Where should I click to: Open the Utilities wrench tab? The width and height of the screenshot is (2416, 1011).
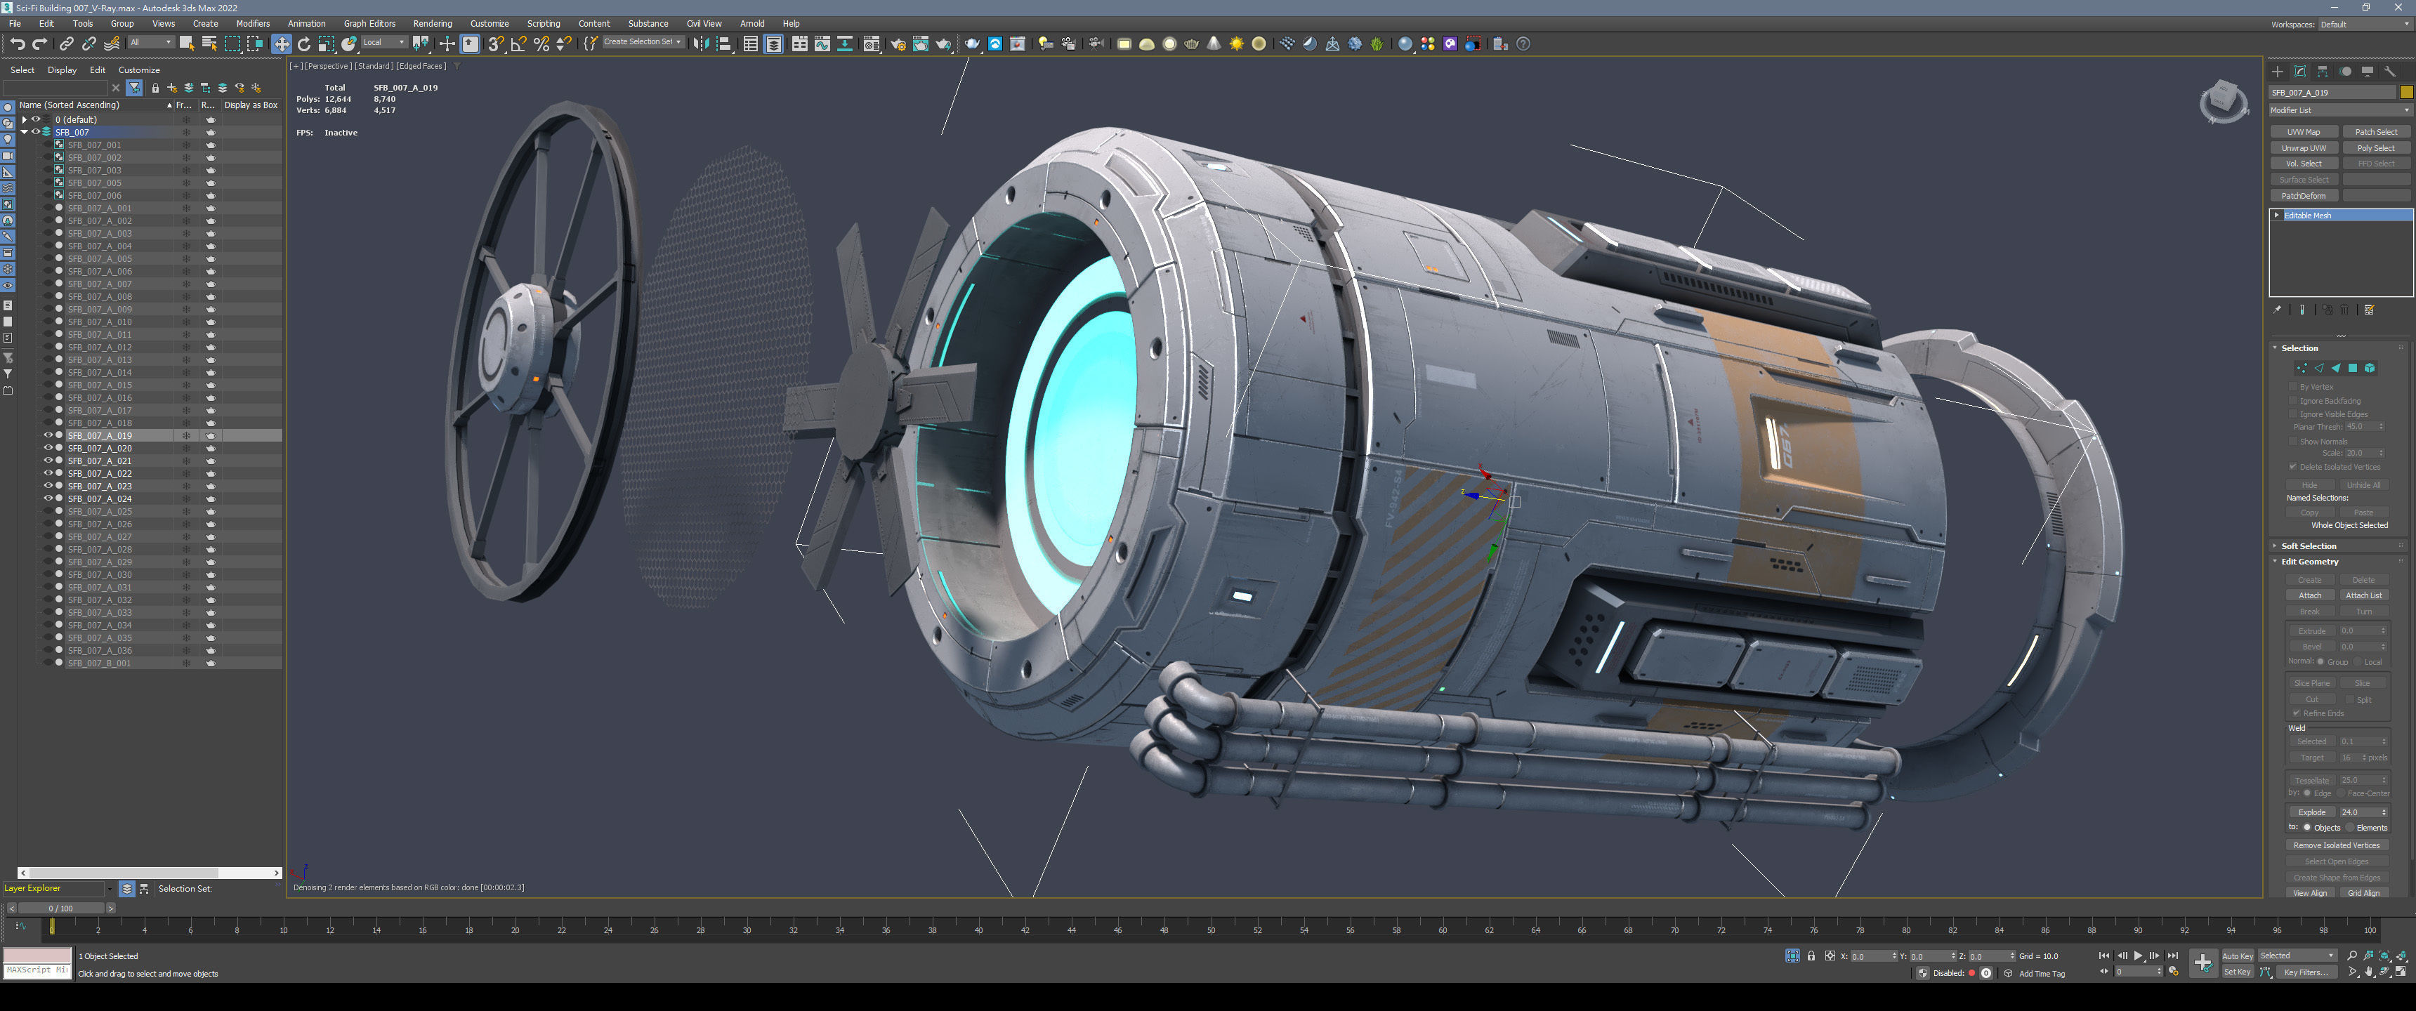pos(2390,72)
